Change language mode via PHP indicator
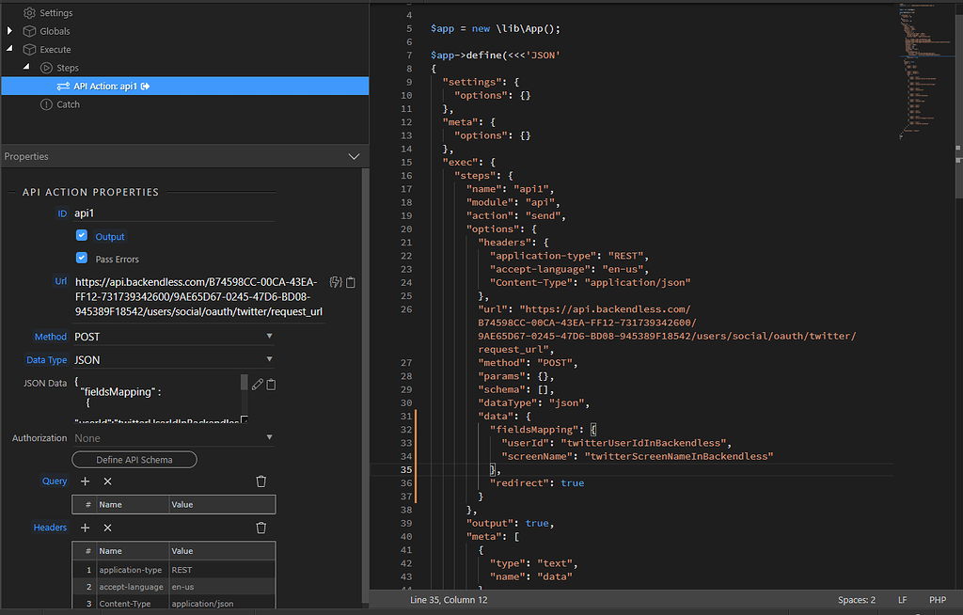963x615 pixels. [x=938, y=600]
